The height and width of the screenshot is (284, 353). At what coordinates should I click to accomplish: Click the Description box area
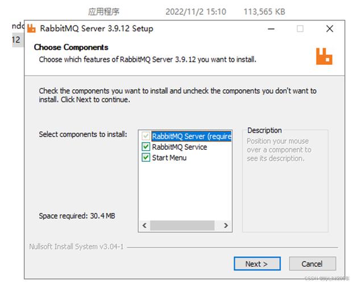click(x=285, y=181)
